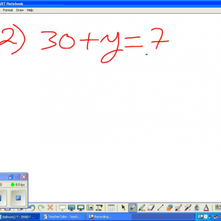Click the Dual Page Display icon

pyautogui.click(x=80, y=208)
